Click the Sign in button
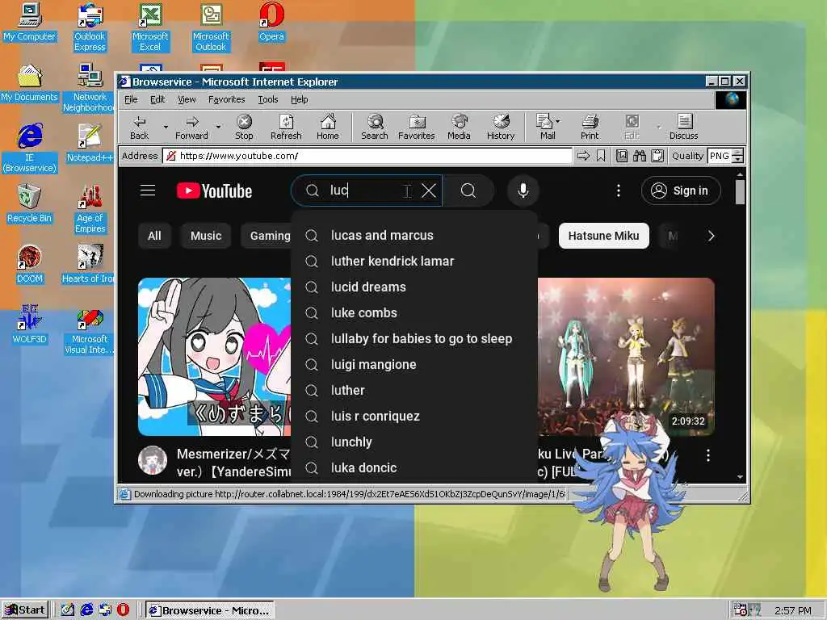The height and width of the screenshot is (620, 827). click(681, 191)
